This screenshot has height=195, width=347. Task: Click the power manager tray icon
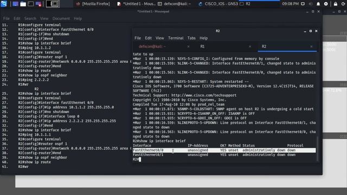point(326,4)
